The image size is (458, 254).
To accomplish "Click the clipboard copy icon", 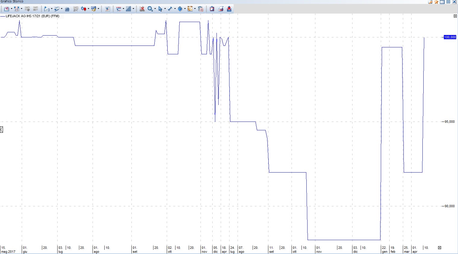I will (x=212, y=9).
